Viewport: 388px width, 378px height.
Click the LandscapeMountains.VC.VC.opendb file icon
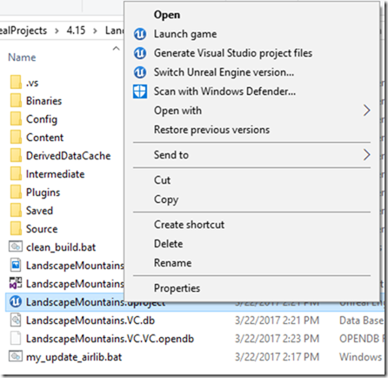[x=16, y=338]
